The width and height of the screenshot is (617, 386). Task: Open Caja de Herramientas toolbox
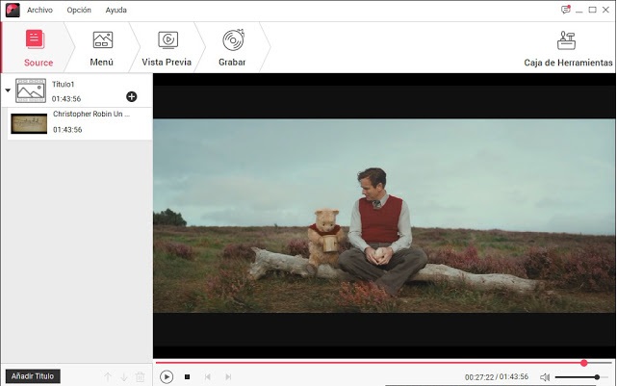pos(568,48)
